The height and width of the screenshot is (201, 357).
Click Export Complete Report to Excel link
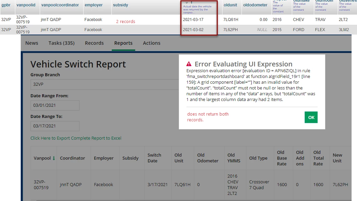pyautogui.click(x=76, y=138)
